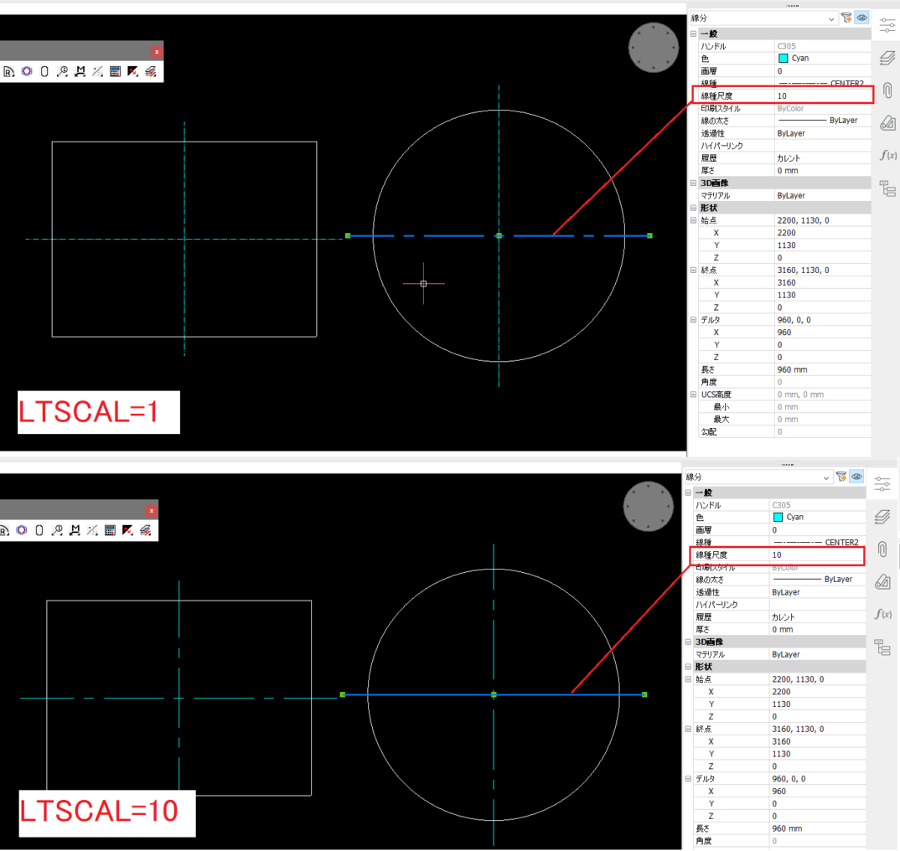The width and height of the screenshot is (900, 851).
Task: Activate the R-labeled radius tool
Action: coord(8,71)
